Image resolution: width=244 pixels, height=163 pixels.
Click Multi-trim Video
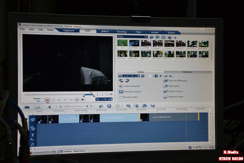(x=174, y=97)
